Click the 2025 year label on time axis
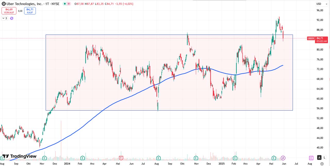Screen dimensions: 330x166 pyautogui.click(x=221, y=164)
